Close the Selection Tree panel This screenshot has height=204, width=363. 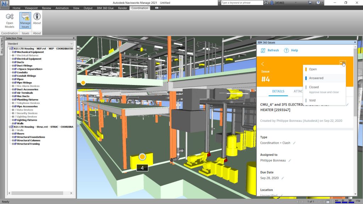[74, 38]
